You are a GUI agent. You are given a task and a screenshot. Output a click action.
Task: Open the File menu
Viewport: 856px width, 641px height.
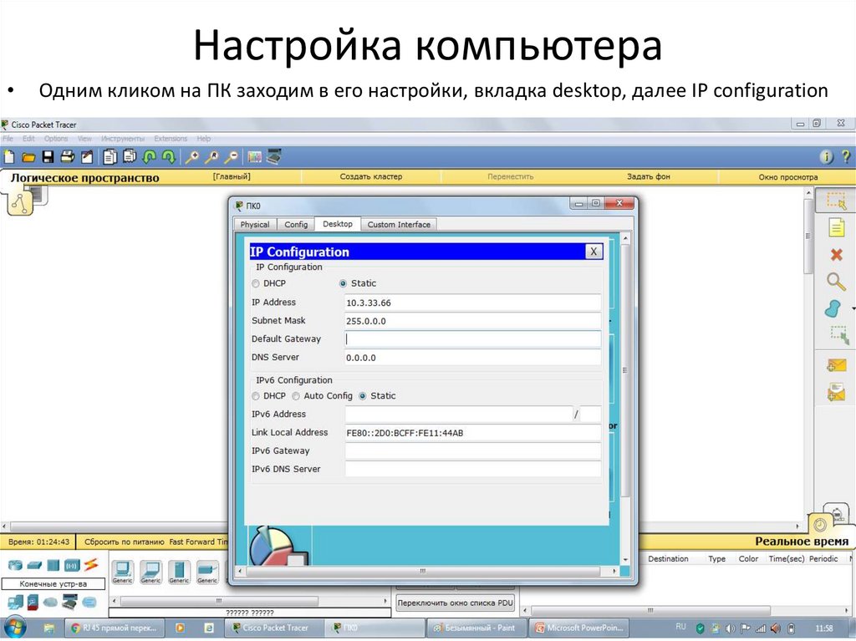pyautogui.click(x=8, y=139)
